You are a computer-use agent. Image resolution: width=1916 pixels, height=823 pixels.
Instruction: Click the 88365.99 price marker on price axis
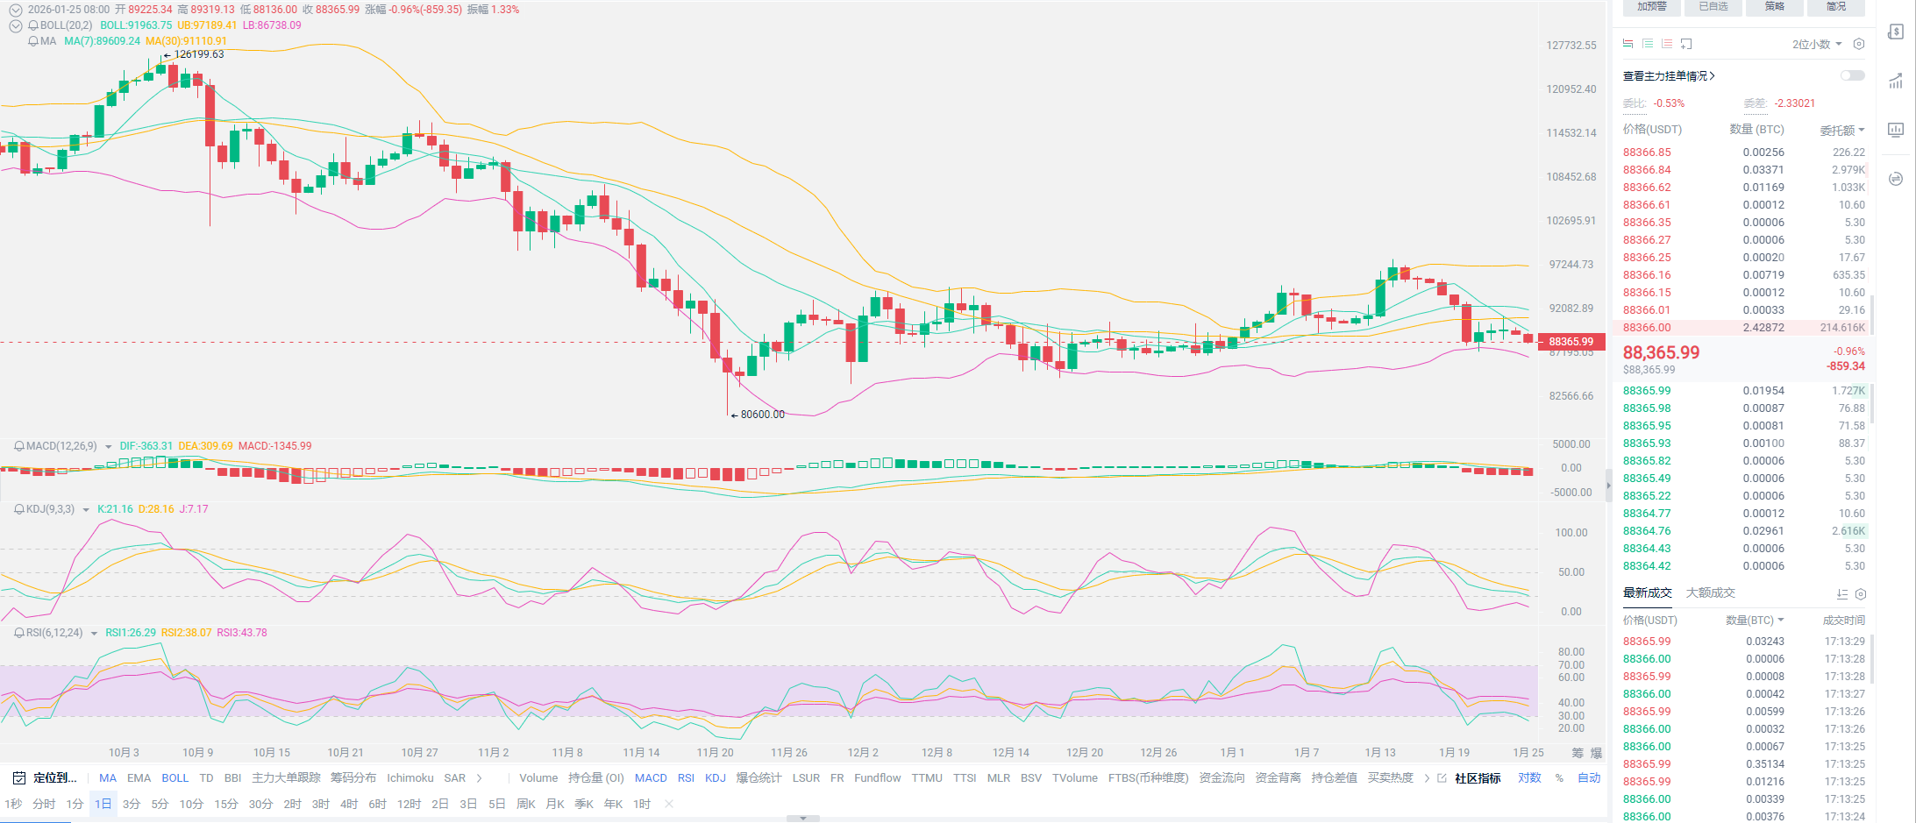click(x=1571, y=342)
